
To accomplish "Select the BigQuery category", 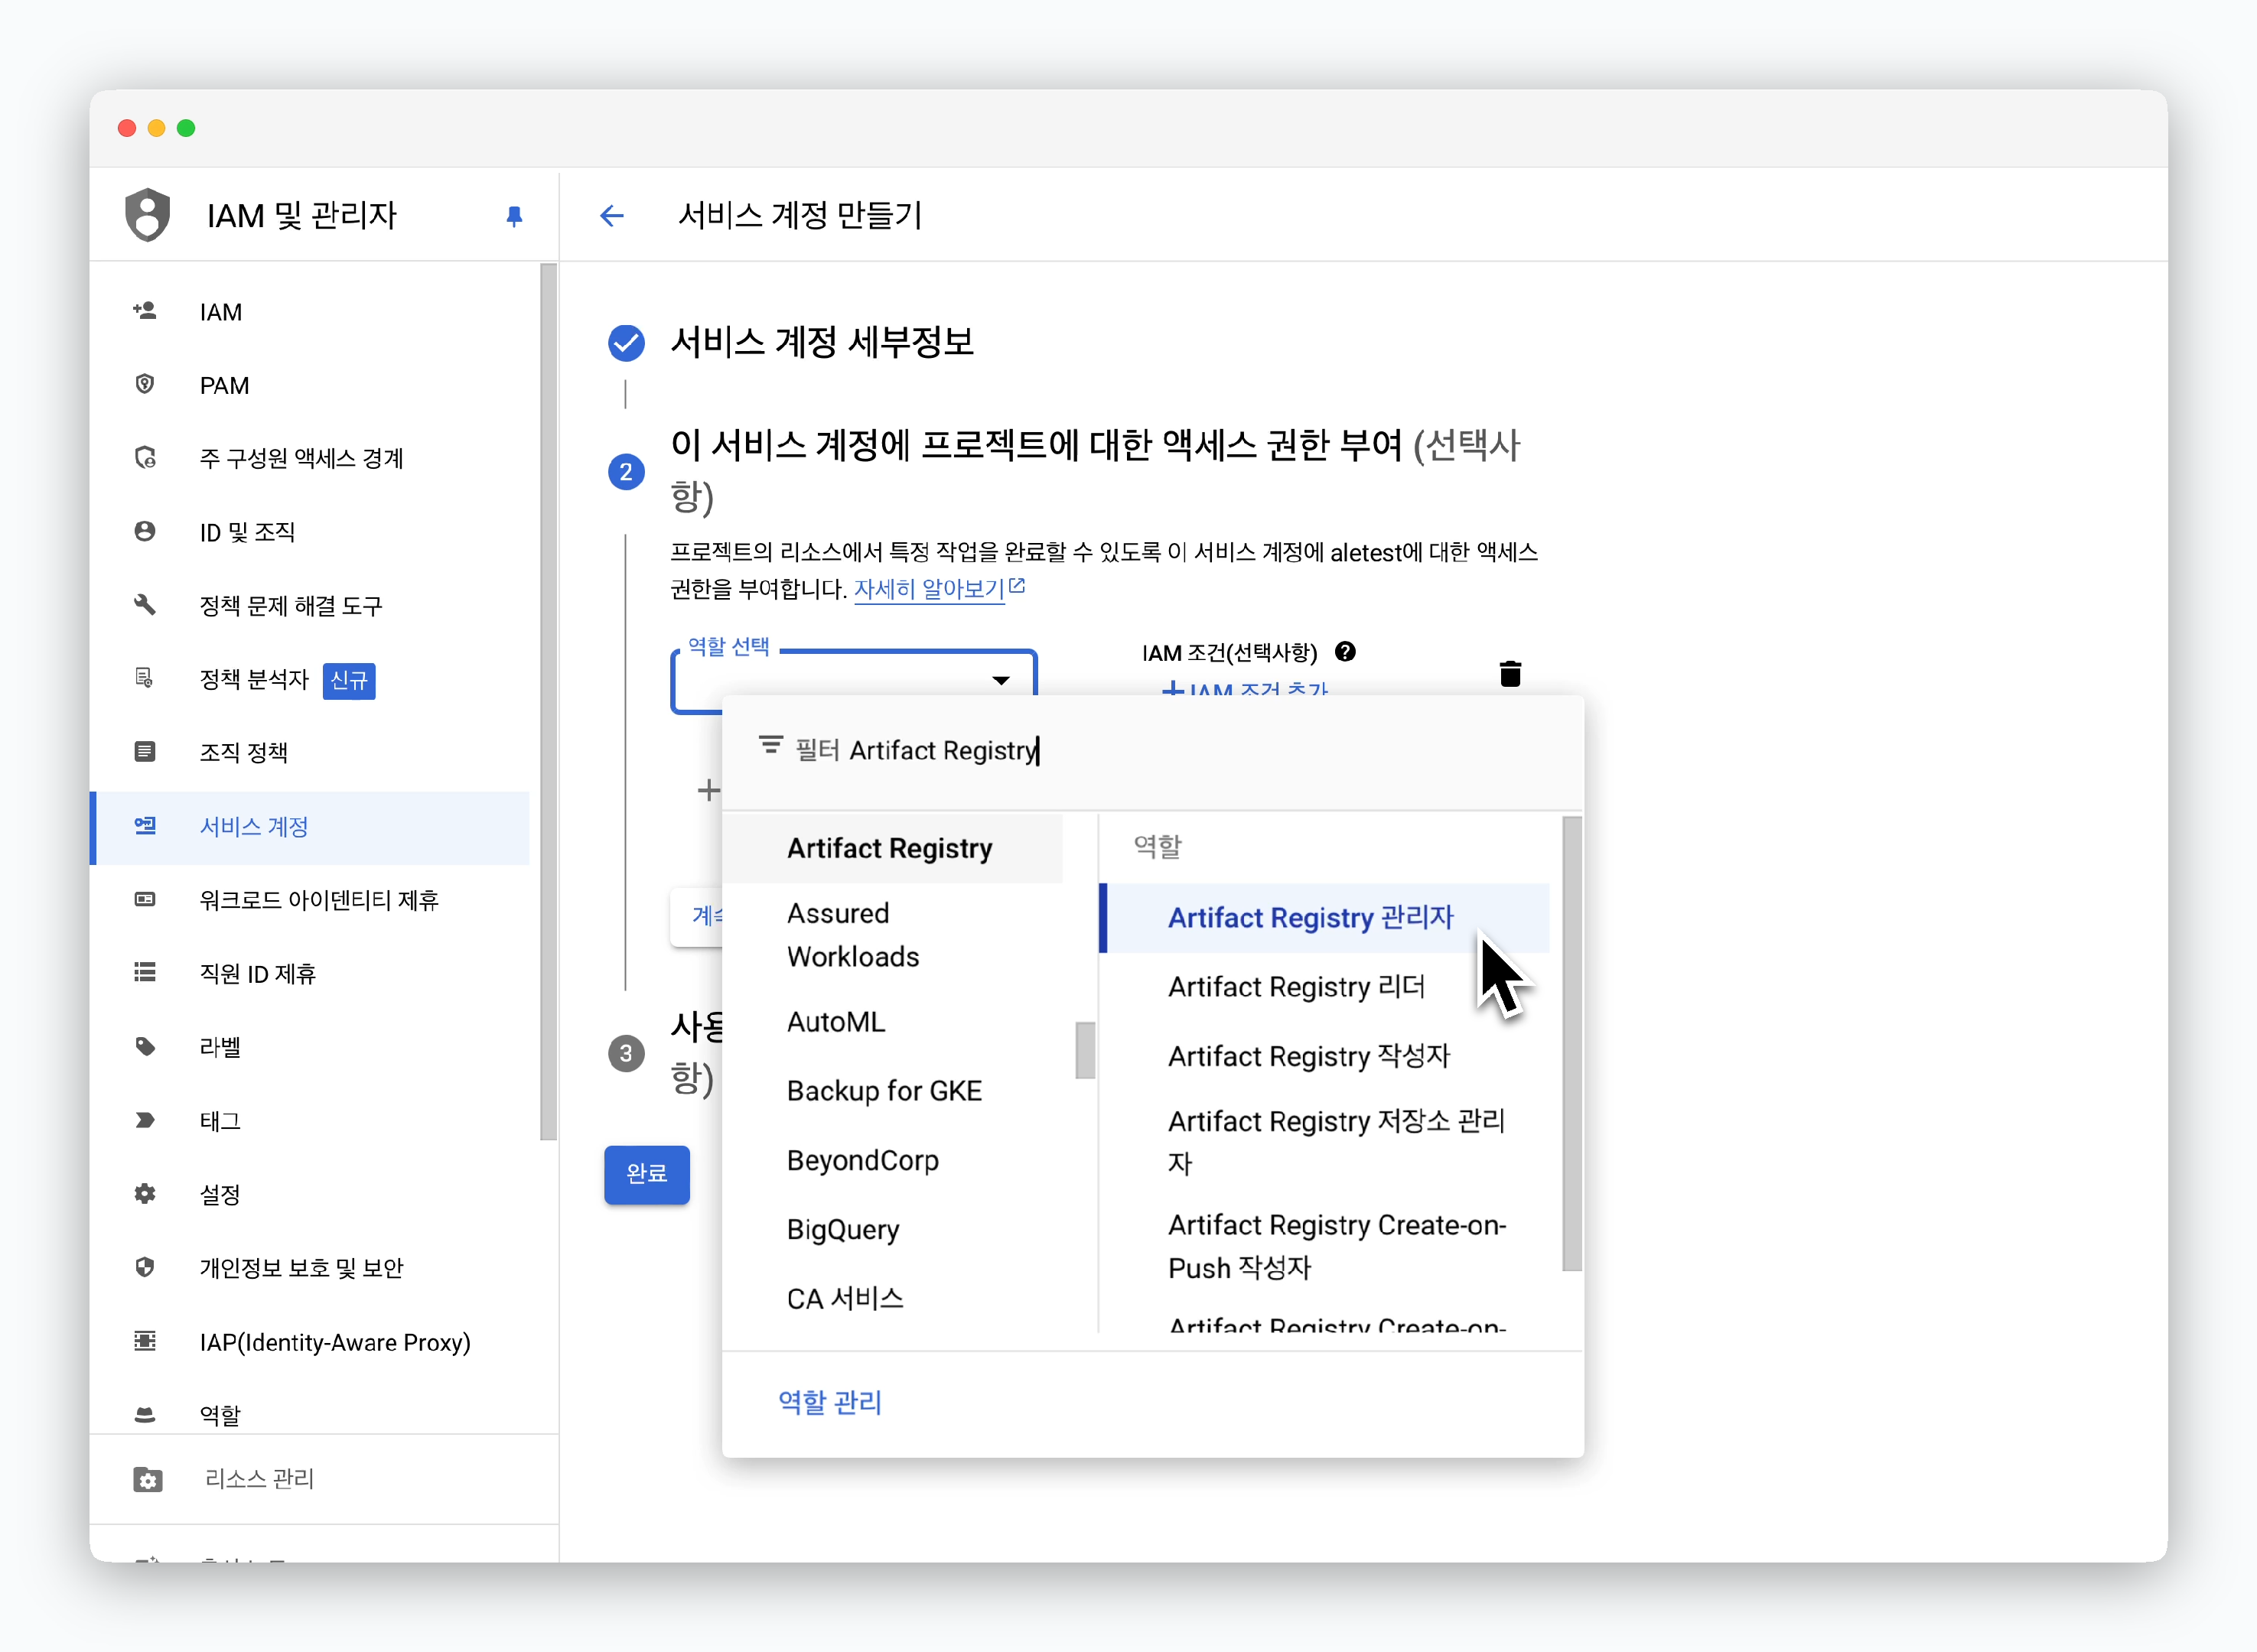I will 892,1229.
